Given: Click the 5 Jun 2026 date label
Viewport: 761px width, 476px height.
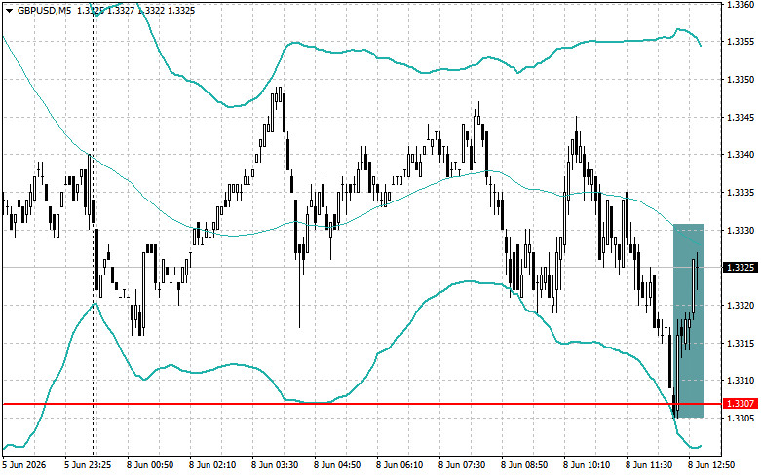Looking at the screenshot, I should pyautogui.click(x=24, y=465).
